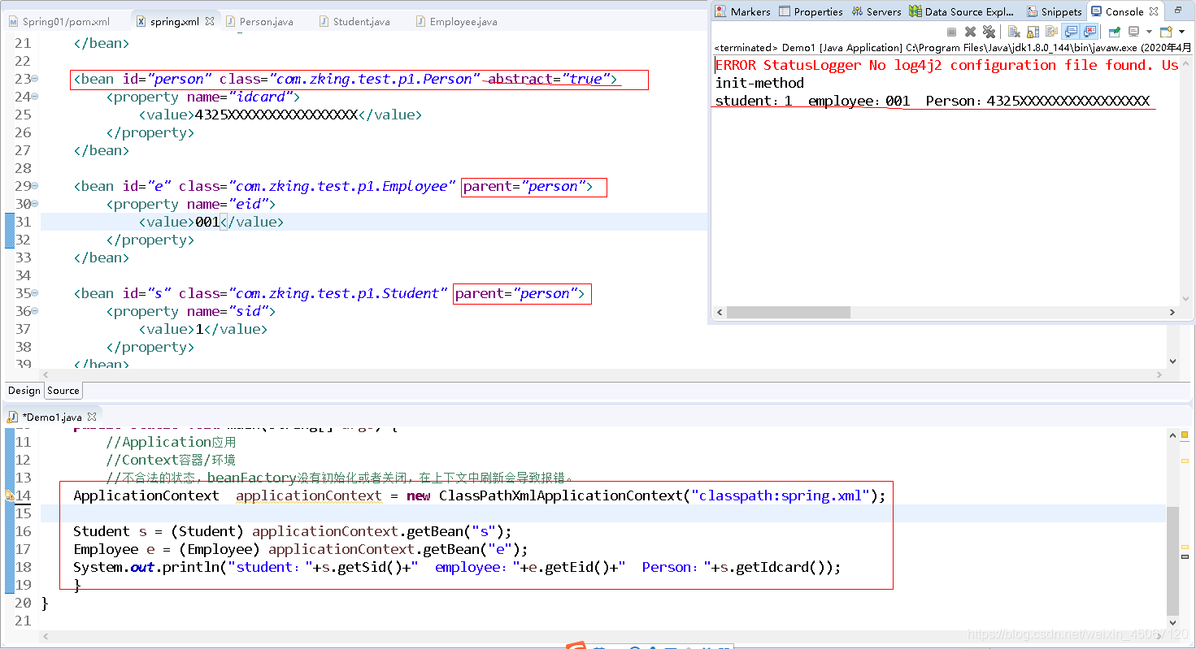Click the Console scrollbar left arrow

(x=718, y=312)
